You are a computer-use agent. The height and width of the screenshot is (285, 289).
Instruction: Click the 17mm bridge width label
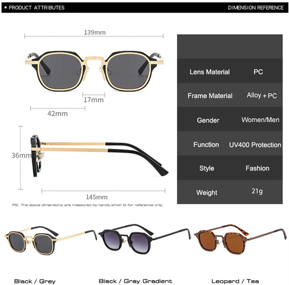[93, 100]
